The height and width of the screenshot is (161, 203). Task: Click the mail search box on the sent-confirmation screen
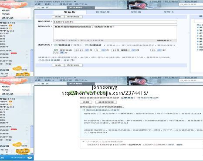pos(191,80)
